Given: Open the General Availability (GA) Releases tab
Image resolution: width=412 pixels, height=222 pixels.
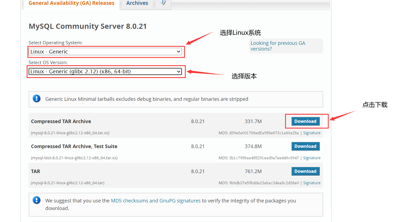Looking at the screenshot, I should (71, 4).
